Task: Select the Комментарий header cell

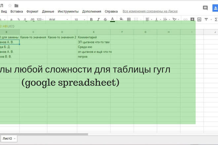Action: coord(94,37)
